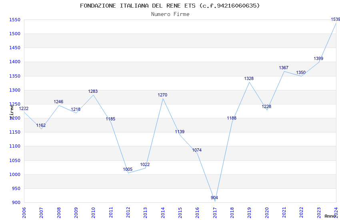The image size is (340, 220).
Task: Click the x-axis year 2006
Action: 24,213
